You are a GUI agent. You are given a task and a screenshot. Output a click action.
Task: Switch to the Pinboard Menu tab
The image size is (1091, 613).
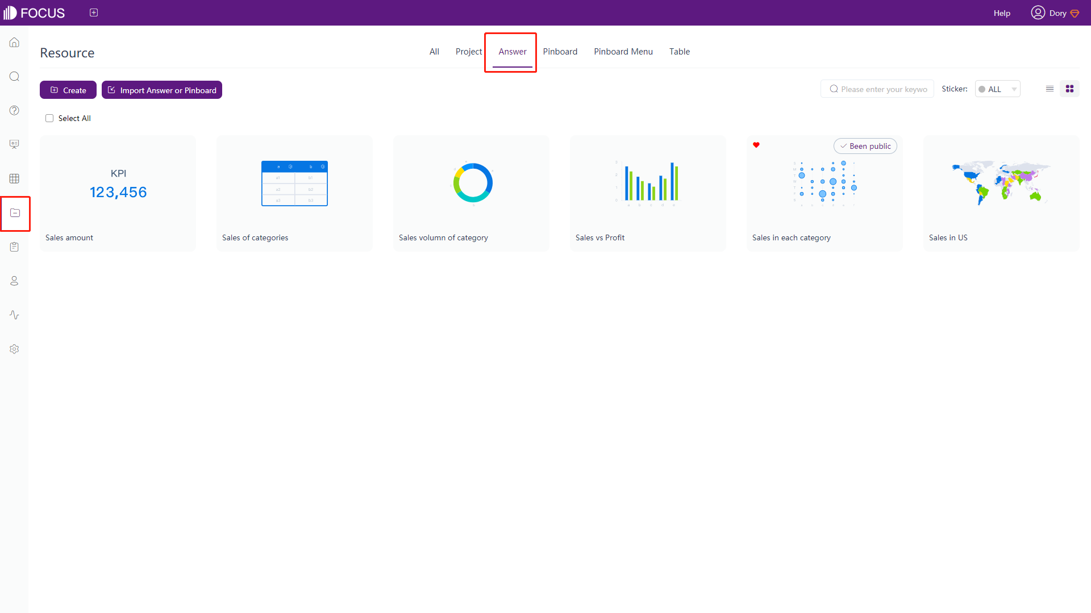(623, 52)
